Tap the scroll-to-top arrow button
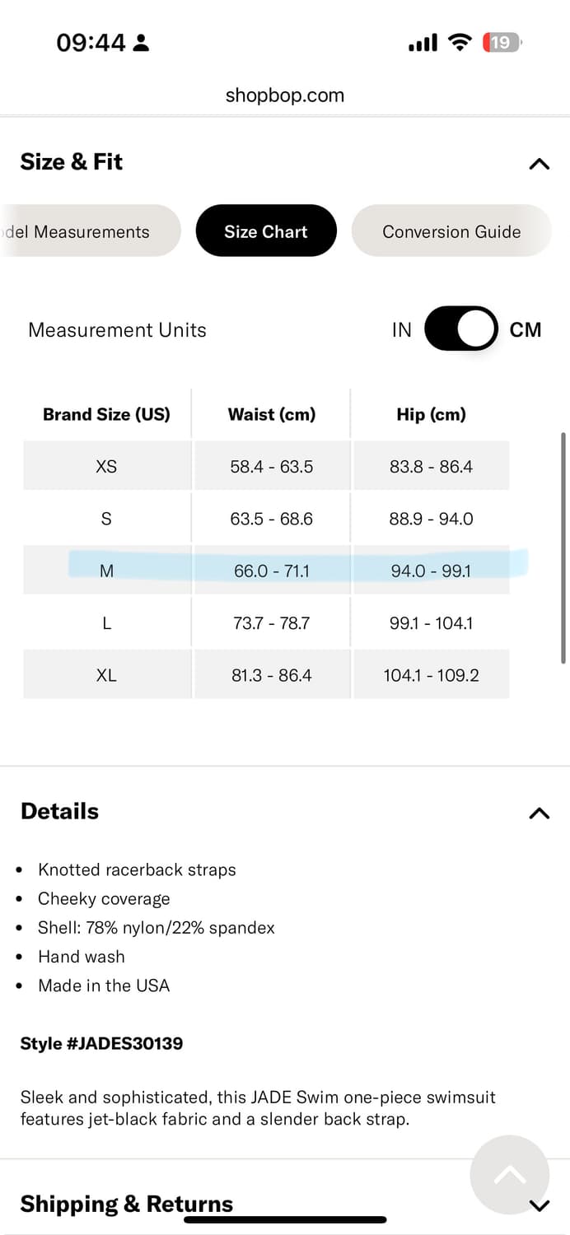The width and height of the screenshot is (570, 1235). point(509,1175)
